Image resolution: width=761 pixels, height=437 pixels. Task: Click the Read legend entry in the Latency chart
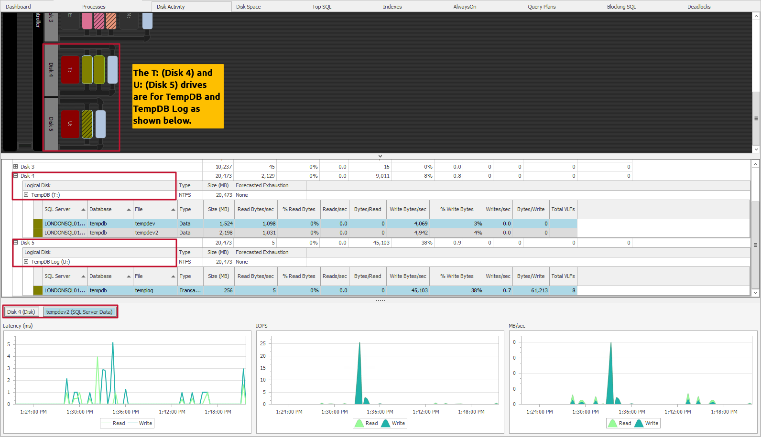coord(113,423)
